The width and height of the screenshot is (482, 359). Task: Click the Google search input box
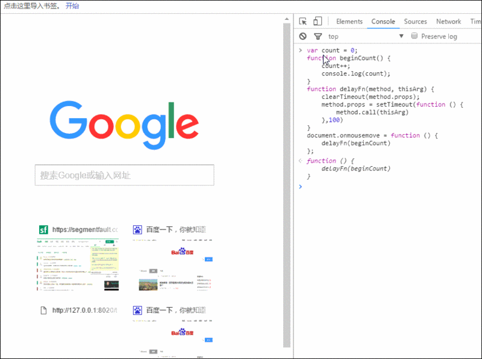tap(125, 175)
